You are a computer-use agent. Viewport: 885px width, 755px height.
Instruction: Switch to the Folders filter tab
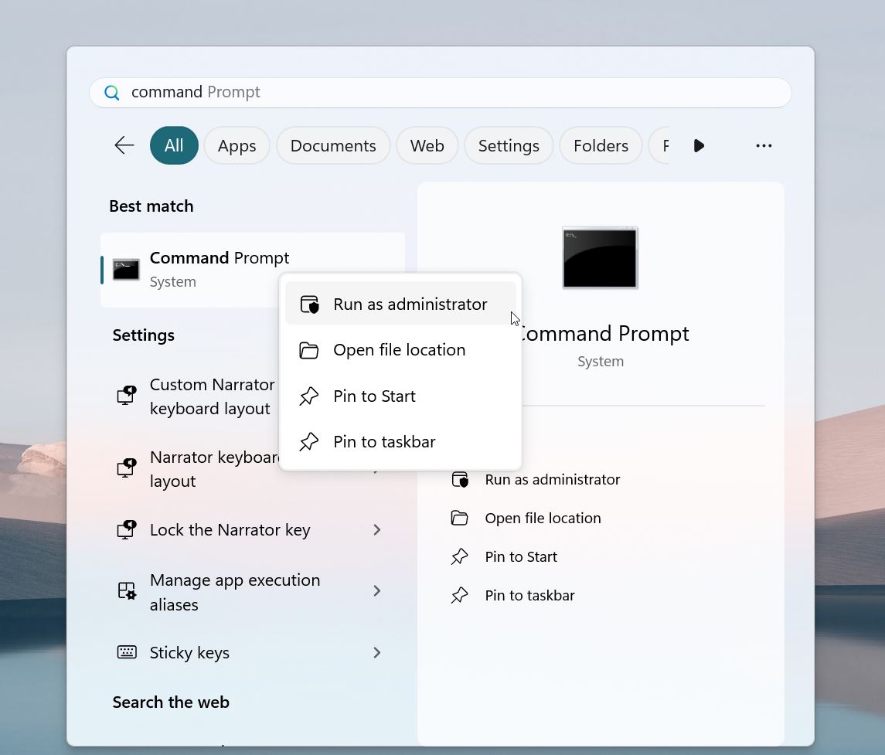(x=601, y=145)
